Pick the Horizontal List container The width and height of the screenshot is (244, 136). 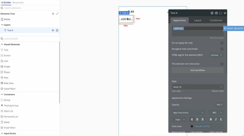9,117
